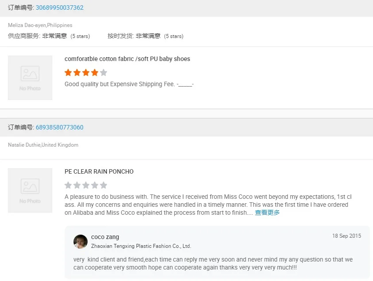The image size is (373, 281).
Task: Click the first orange star on baby shoes review
Action: [x=68, y=72]
